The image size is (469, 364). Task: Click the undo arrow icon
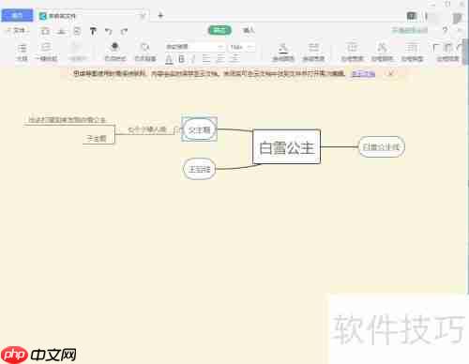(x=109, y=31)
